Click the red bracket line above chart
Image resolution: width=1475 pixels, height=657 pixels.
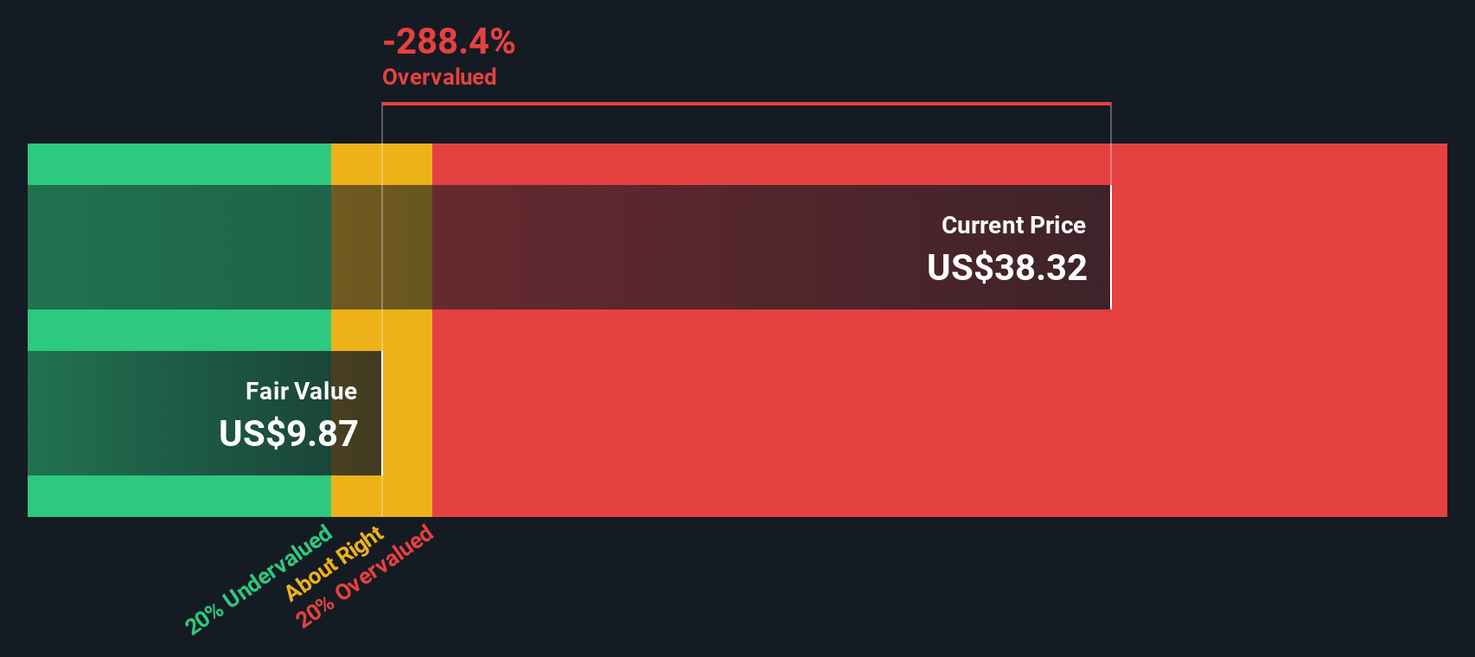coord(746,104)
